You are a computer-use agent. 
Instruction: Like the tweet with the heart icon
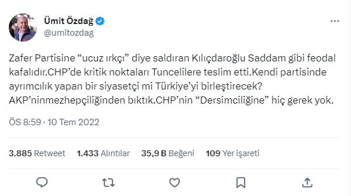pyautogui.click(x=174, y=182)
